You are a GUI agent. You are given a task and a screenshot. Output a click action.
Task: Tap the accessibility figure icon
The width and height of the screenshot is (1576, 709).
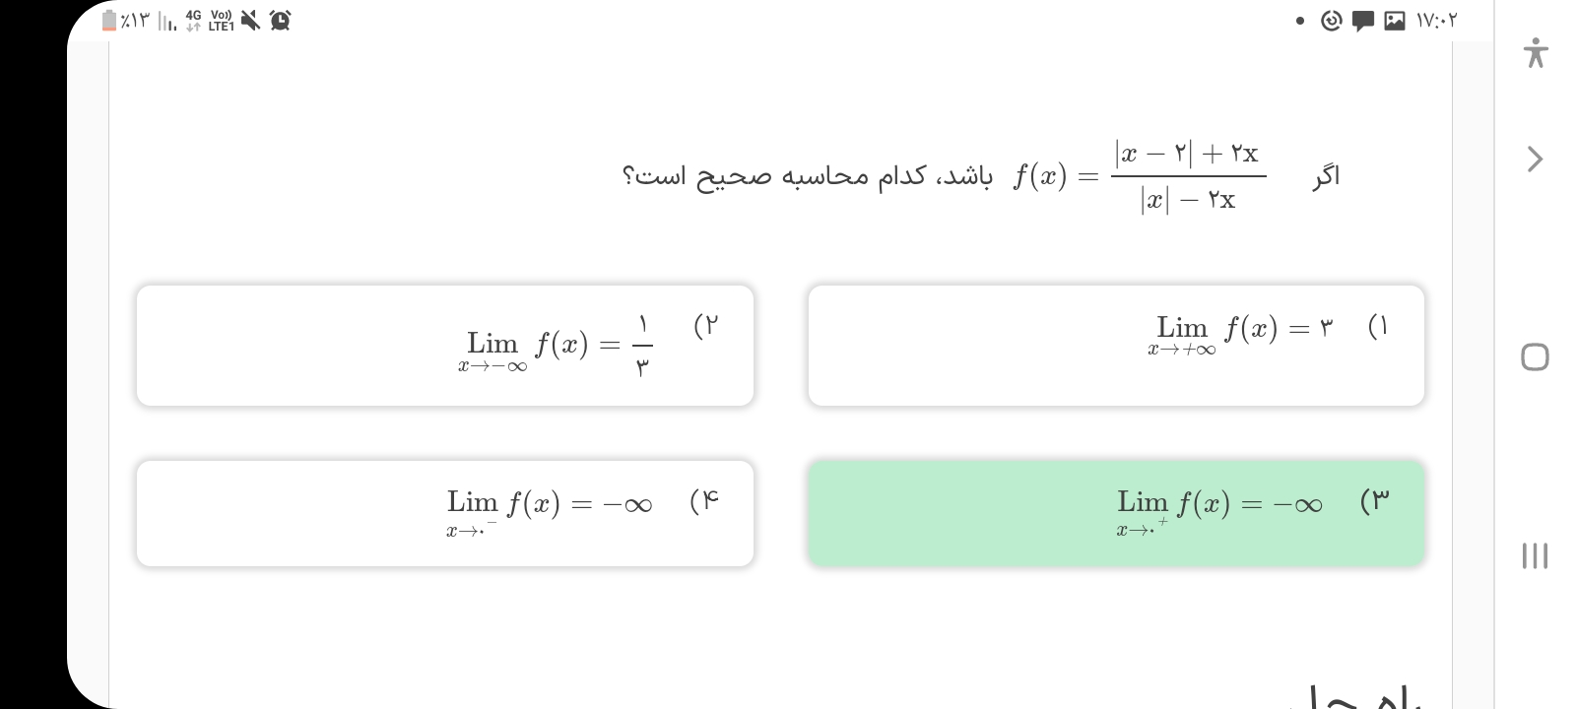(x=1535, y=52)
